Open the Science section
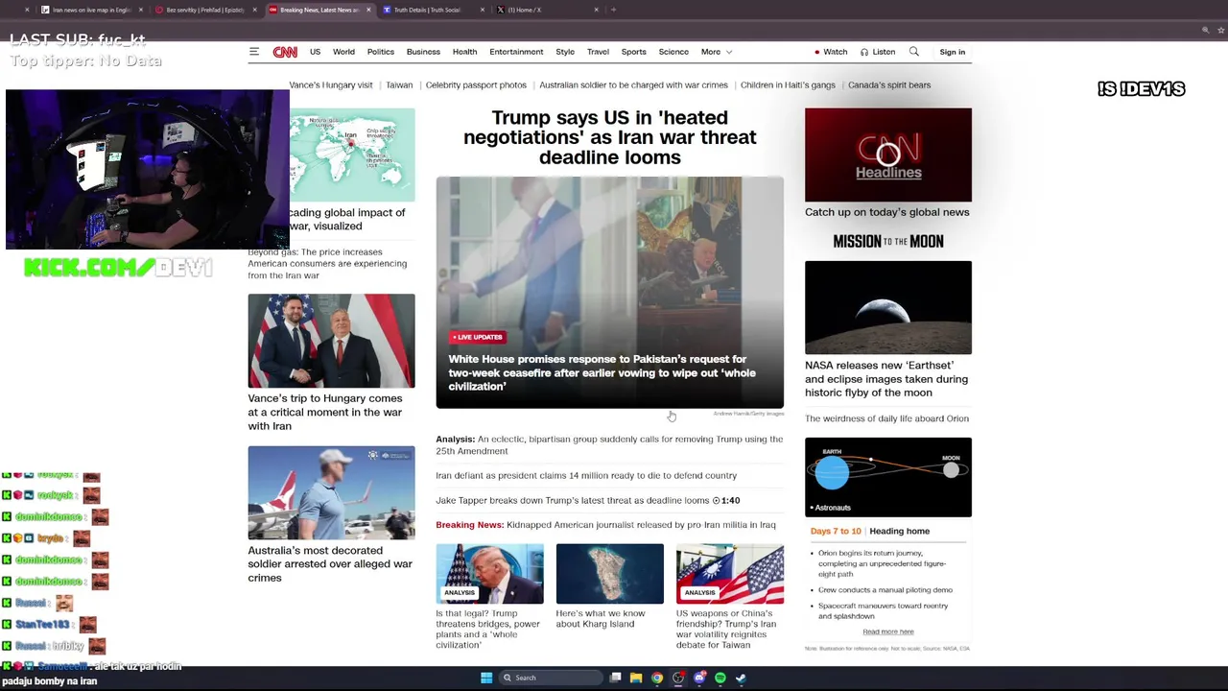This screenshot has width=1228, height=691. (673, 52)
